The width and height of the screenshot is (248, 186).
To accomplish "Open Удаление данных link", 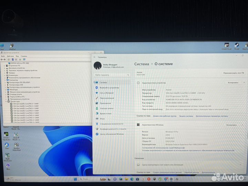I will (x=192, y=173).
